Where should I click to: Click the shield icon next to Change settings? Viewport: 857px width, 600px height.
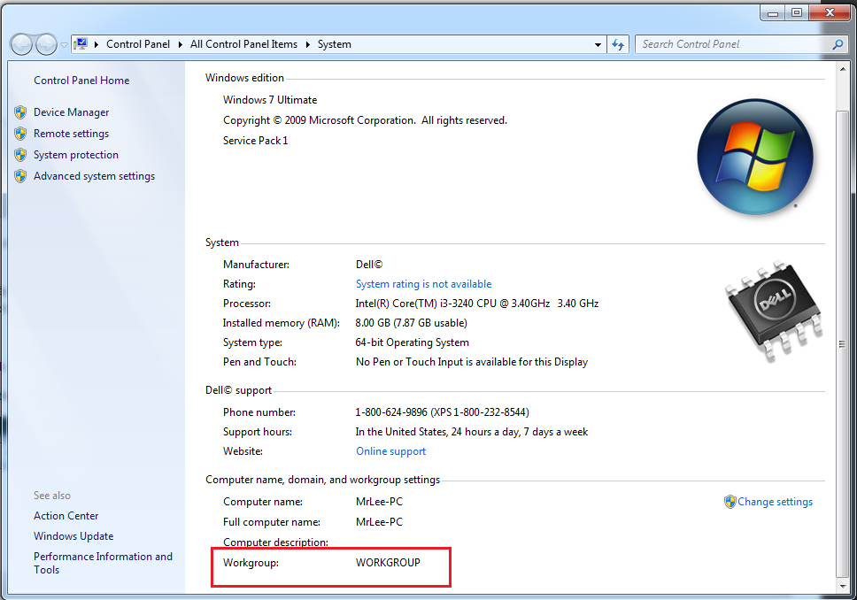[730, 502]
